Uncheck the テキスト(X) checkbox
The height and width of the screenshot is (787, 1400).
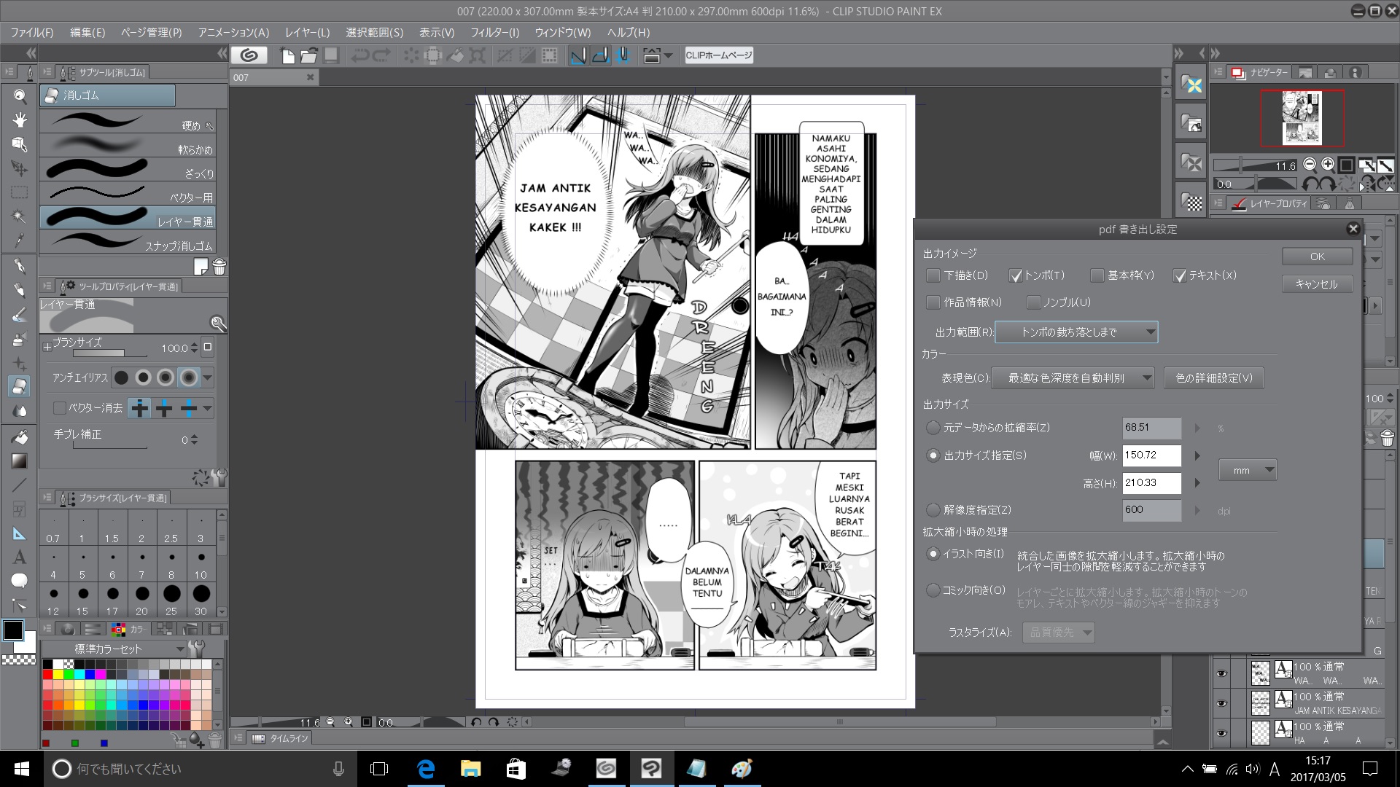(1180, 275)
